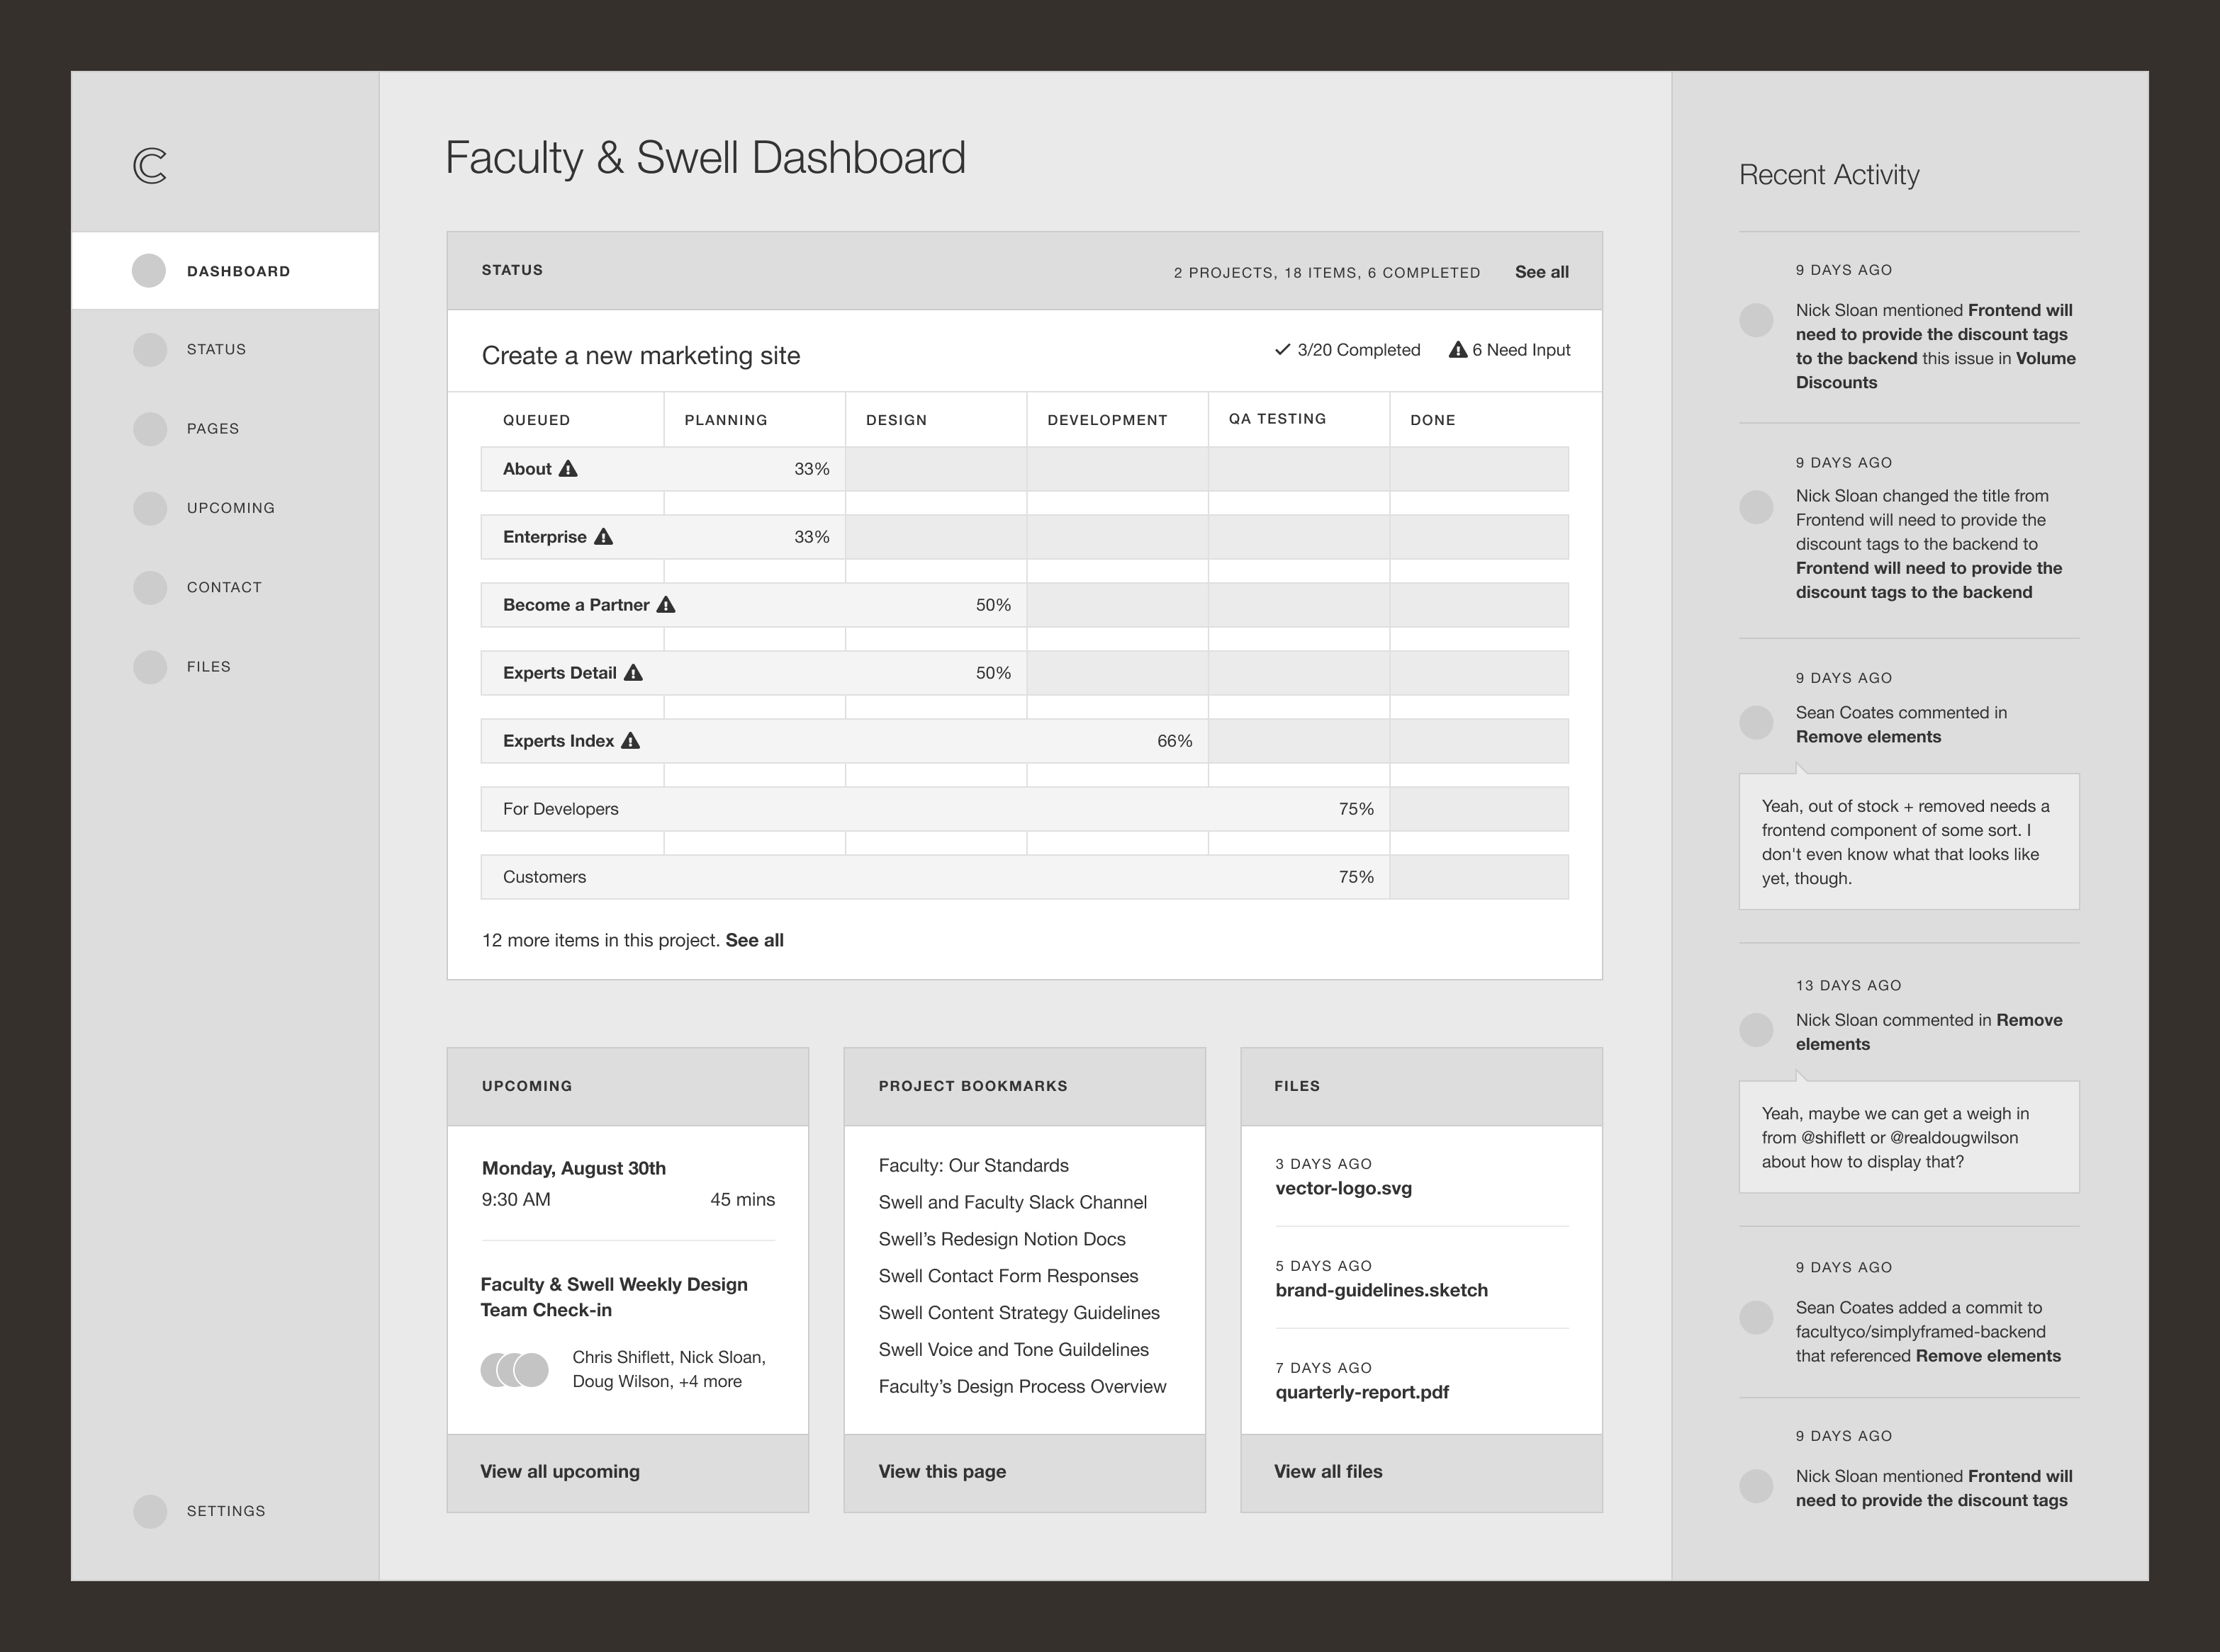Click View this page in Project Bookmarks
The height and width of the screenshot is (1652, 2220).
943,1471
